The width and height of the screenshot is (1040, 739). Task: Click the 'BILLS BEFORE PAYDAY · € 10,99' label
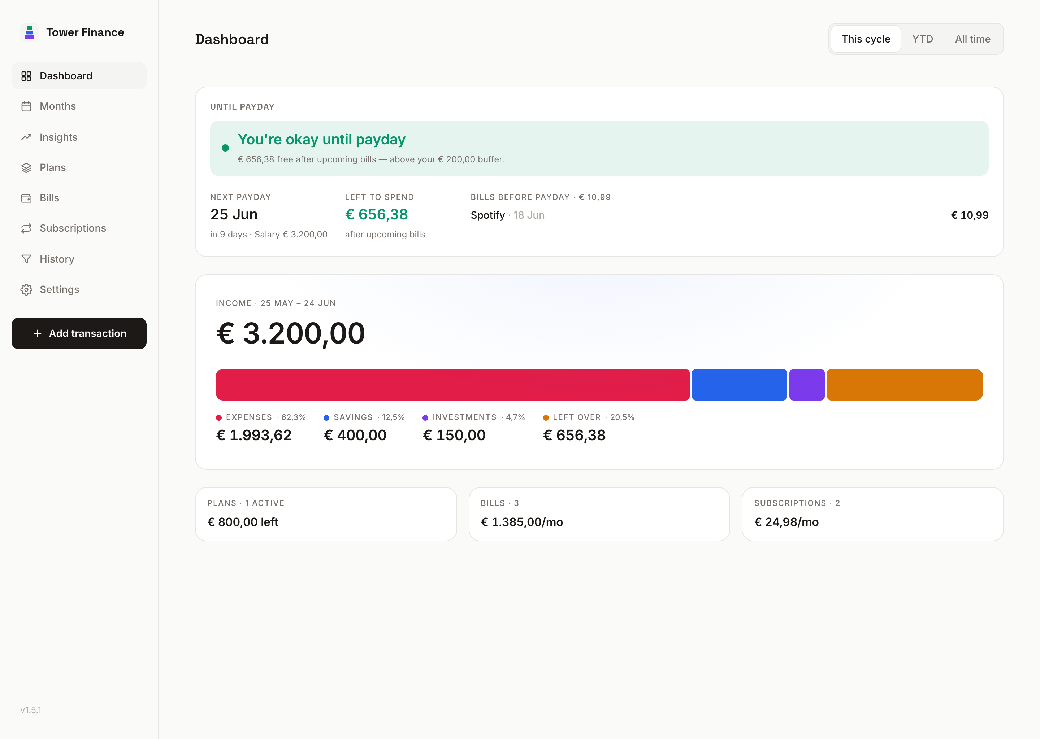point(541,197)
